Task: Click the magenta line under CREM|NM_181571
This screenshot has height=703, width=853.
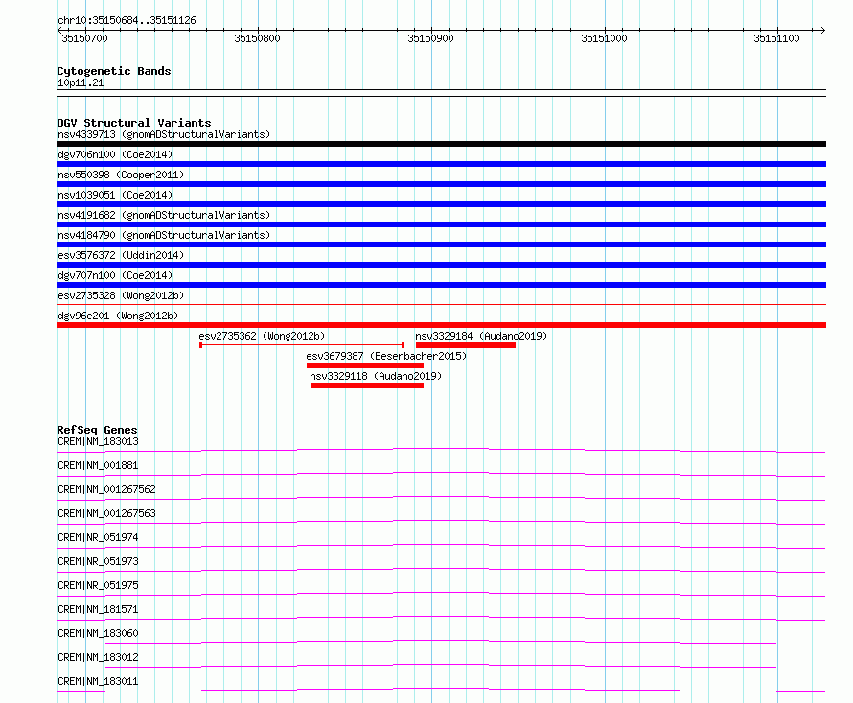Action: tap(441, 618)
